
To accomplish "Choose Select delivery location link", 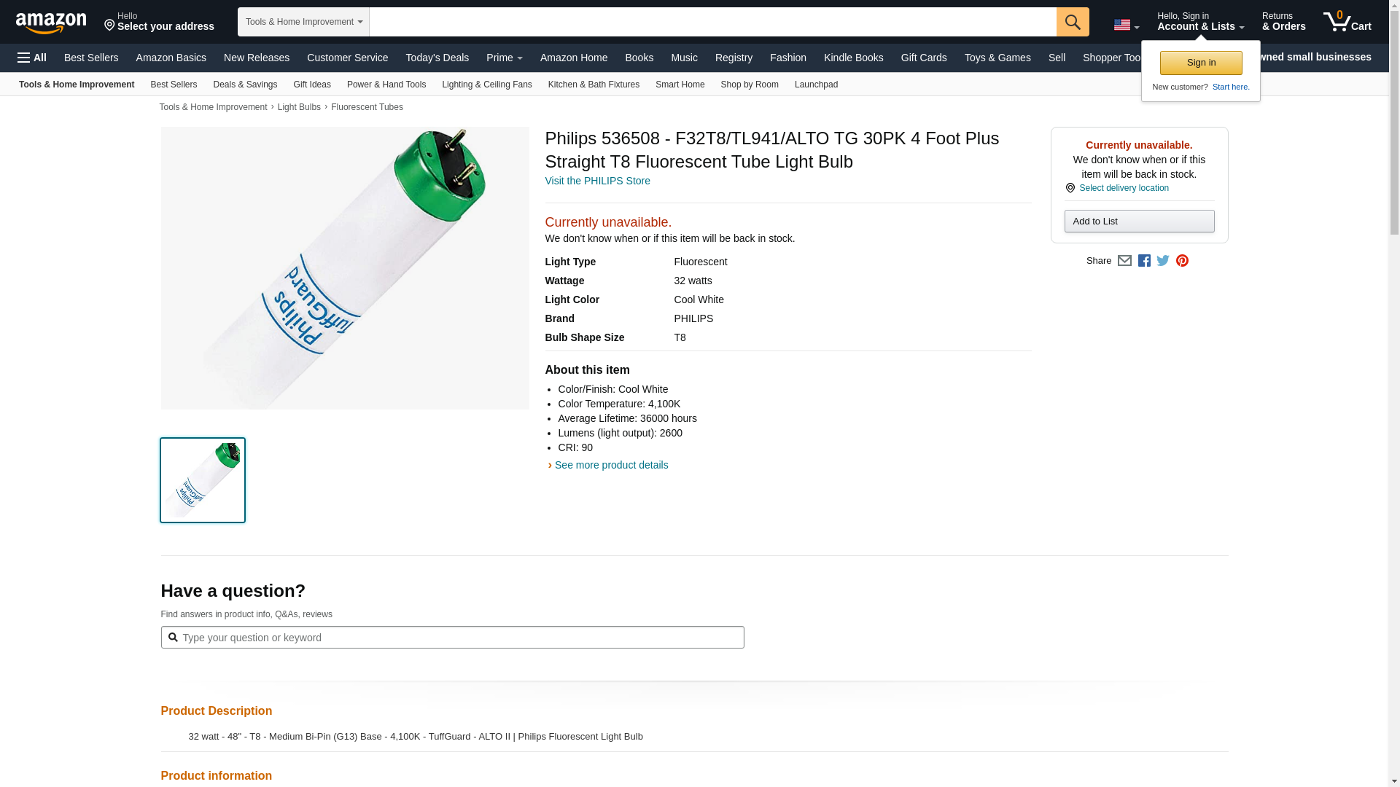I will 1124,188.
